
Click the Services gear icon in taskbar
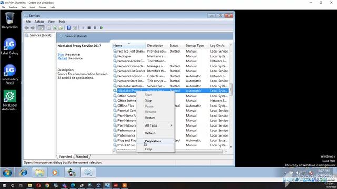[x=88, y=173]
